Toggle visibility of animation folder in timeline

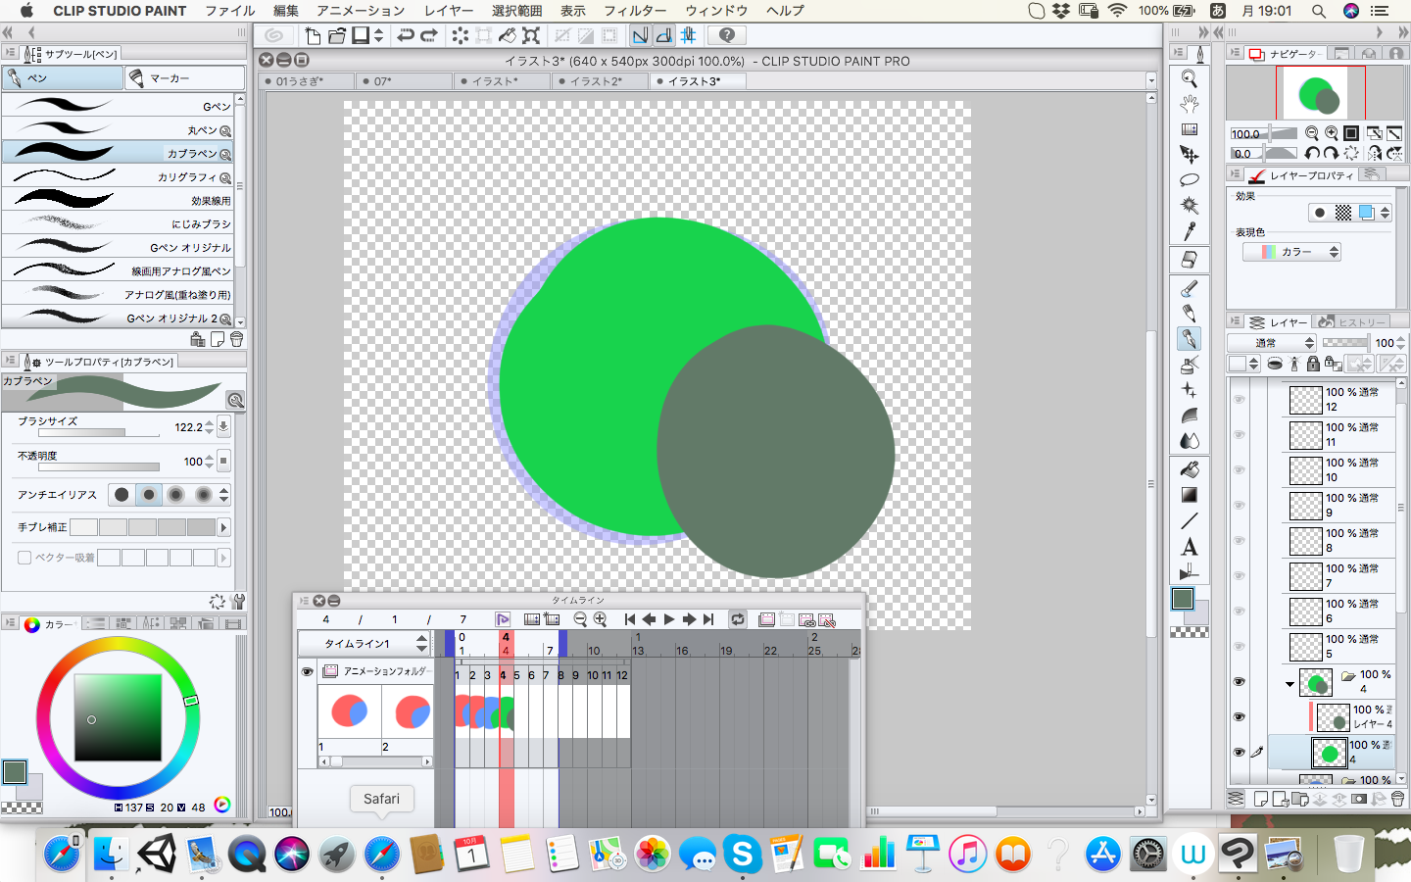307,671
